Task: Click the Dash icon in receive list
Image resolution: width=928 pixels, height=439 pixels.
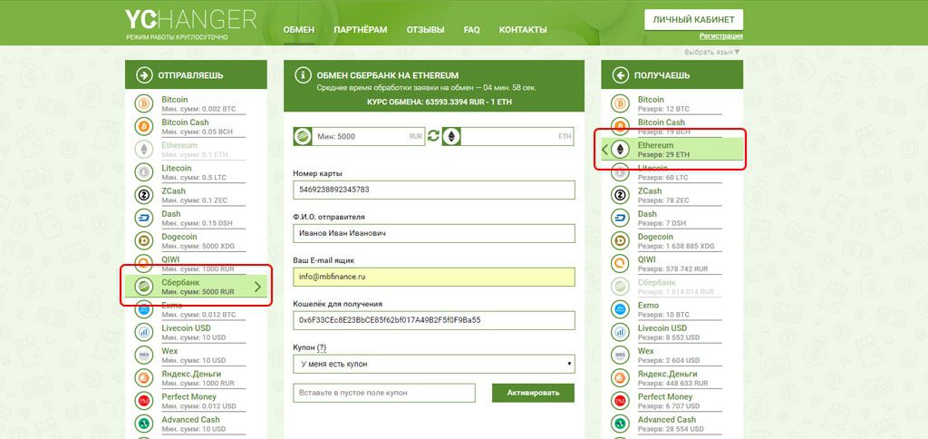Action: point(620,218)
